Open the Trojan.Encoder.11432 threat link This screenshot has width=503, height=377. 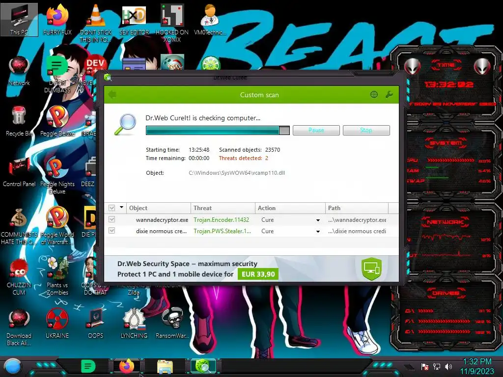coord(222,220)
